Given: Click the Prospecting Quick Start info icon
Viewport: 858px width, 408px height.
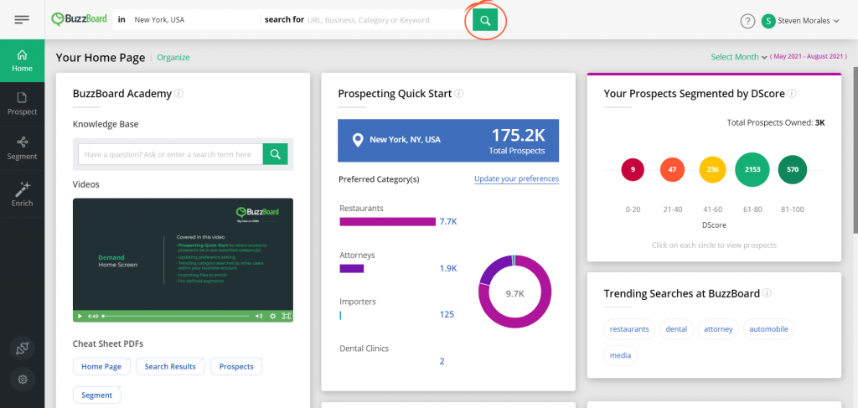Looking at the screenshot, I should click(459, 94).
